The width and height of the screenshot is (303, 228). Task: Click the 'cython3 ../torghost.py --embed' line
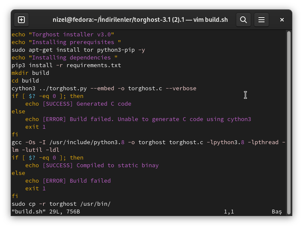pyautogui.click(x=104, y=89)
